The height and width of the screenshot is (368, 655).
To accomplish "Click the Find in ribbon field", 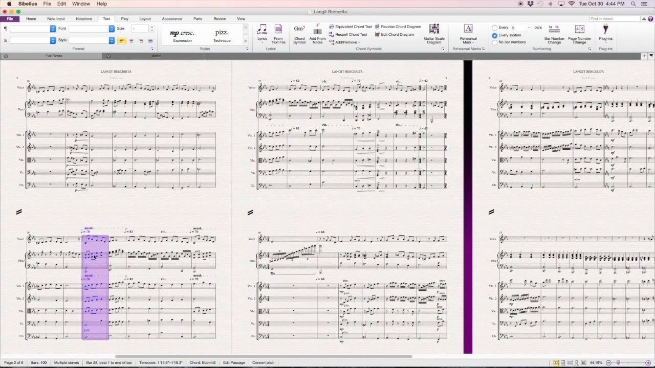I will (615, 19).
